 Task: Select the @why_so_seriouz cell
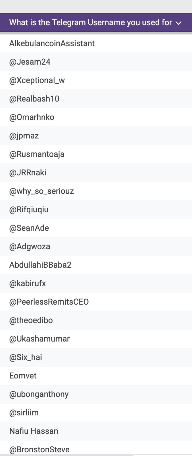[x=96, y=191]
